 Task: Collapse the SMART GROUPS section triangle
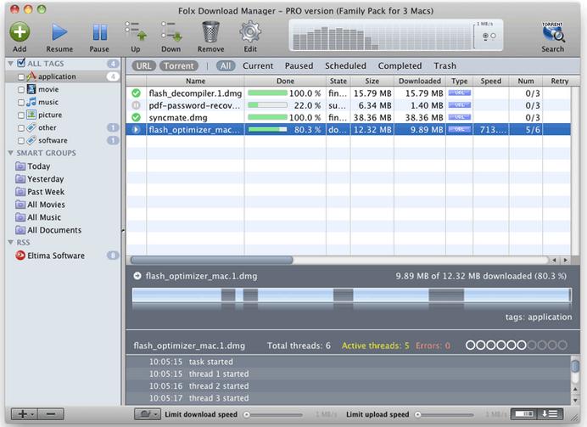tap(10, 153)
